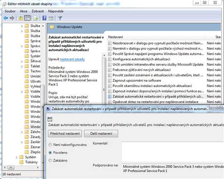Expand the Zálohc tree node
Image resolution: width=224 pixels, height=179 pixels.
pos(22,132)
